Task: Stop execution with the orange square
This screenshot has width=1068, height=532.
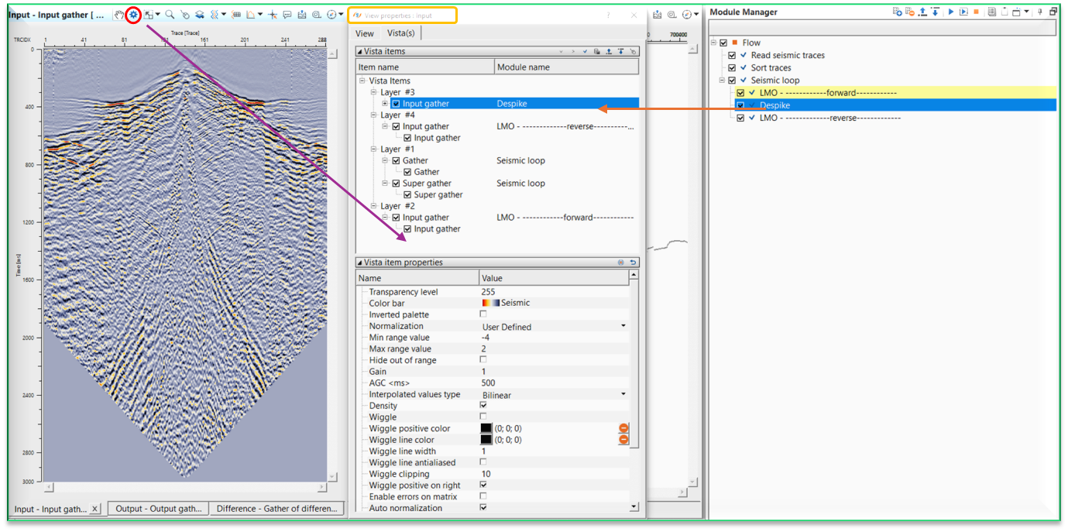Action: [976, 12]
